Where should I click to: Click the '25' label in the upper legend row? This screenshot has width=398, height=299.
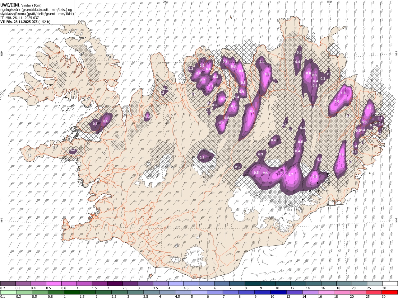369,288
